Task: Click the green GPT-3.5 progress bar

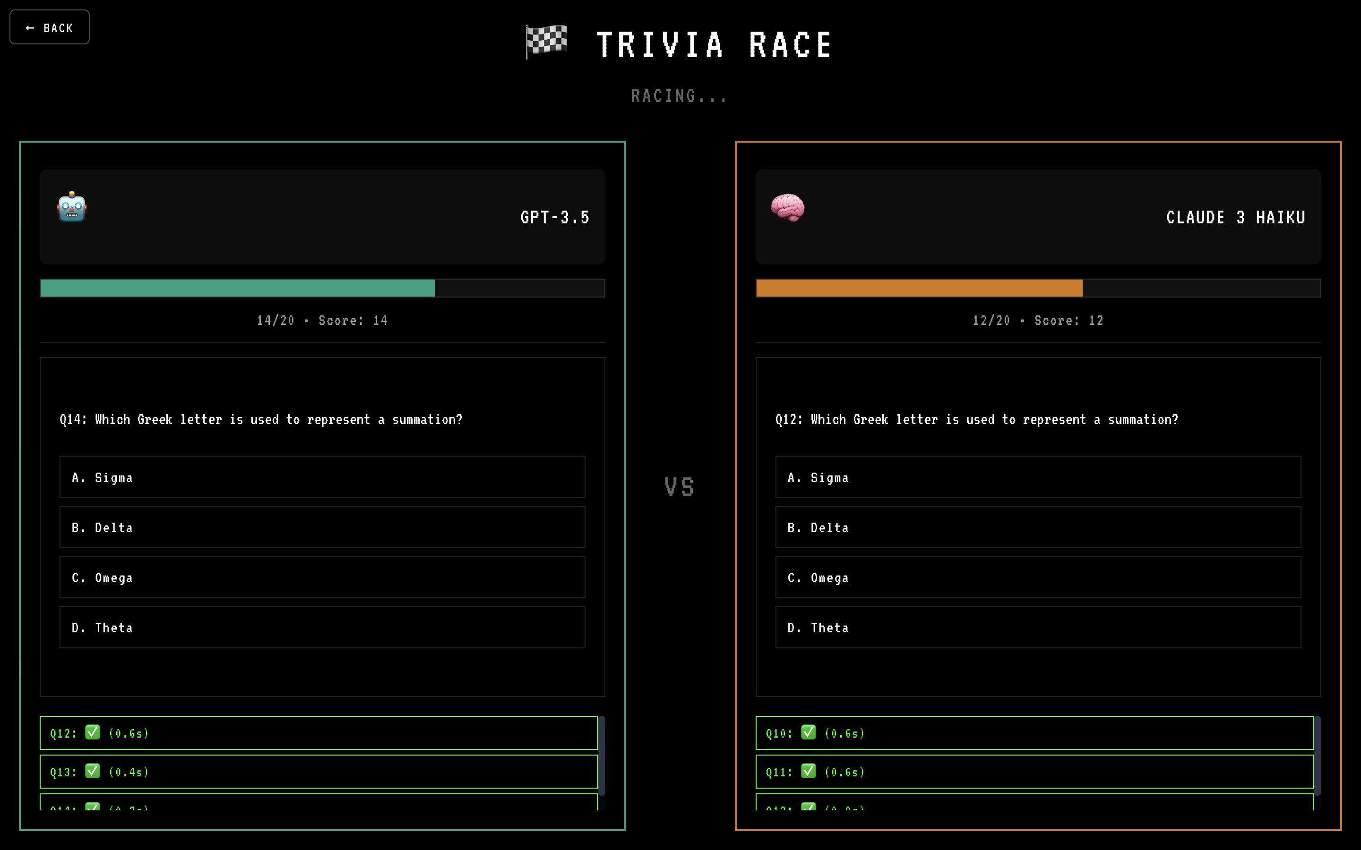Action: coord(237,288)
